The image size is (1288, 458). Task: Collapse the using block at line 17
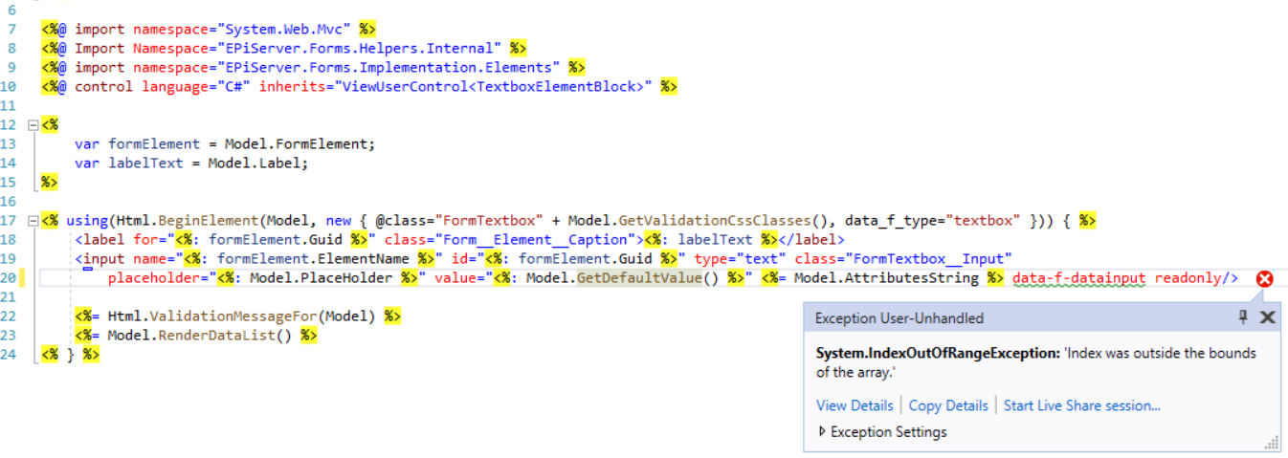(x=34, y=221)
